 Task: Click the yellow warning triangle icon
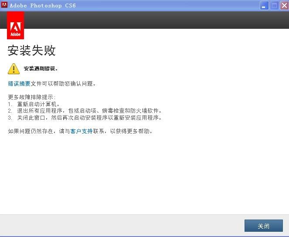14,69
